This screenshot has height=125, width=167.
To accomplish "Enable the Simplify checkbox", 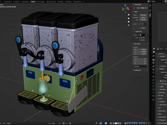I will [x=159, y=102].
